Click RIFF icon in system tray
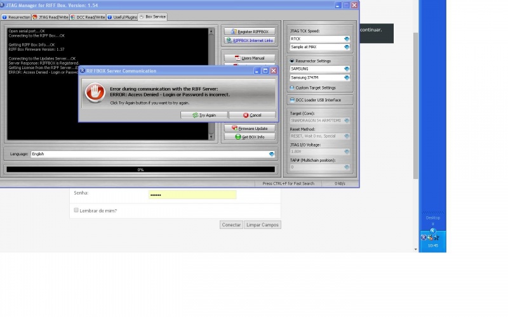 (x=424, y=237)
